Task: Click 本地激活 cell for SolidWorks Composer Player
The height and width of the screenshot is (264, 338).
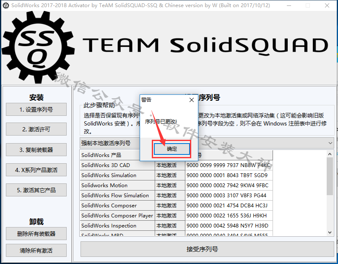Action: point(170,215)
